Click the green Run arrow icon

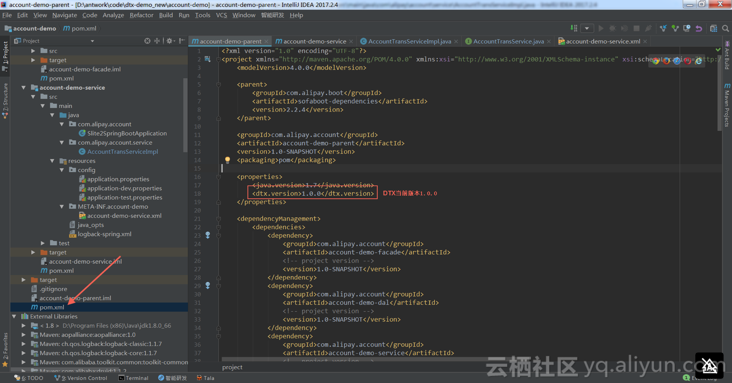[601, 28]
